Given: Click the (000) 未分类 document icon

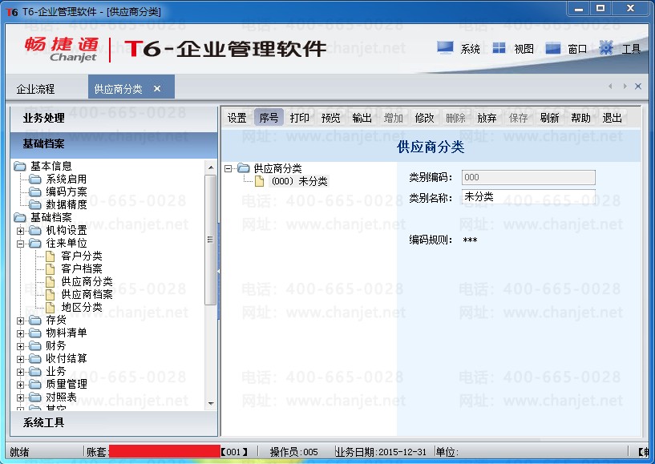Looking at the screenshot, I should coord(260,181).
